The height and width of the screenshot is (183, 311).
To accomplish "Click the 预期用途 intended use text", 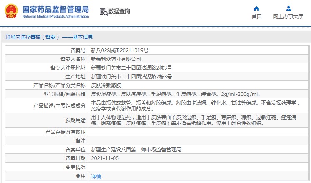I will [x=193, y=120].
